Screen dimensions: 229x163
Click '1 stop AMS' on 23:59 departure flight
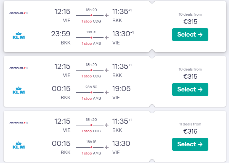(x=91, y=43)
